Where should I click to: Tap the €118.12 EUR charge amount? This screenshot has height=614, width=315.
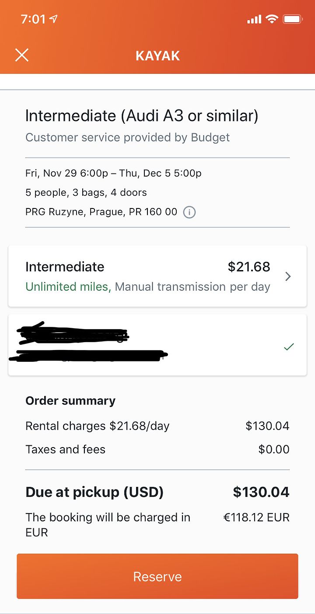click(256, 518)
